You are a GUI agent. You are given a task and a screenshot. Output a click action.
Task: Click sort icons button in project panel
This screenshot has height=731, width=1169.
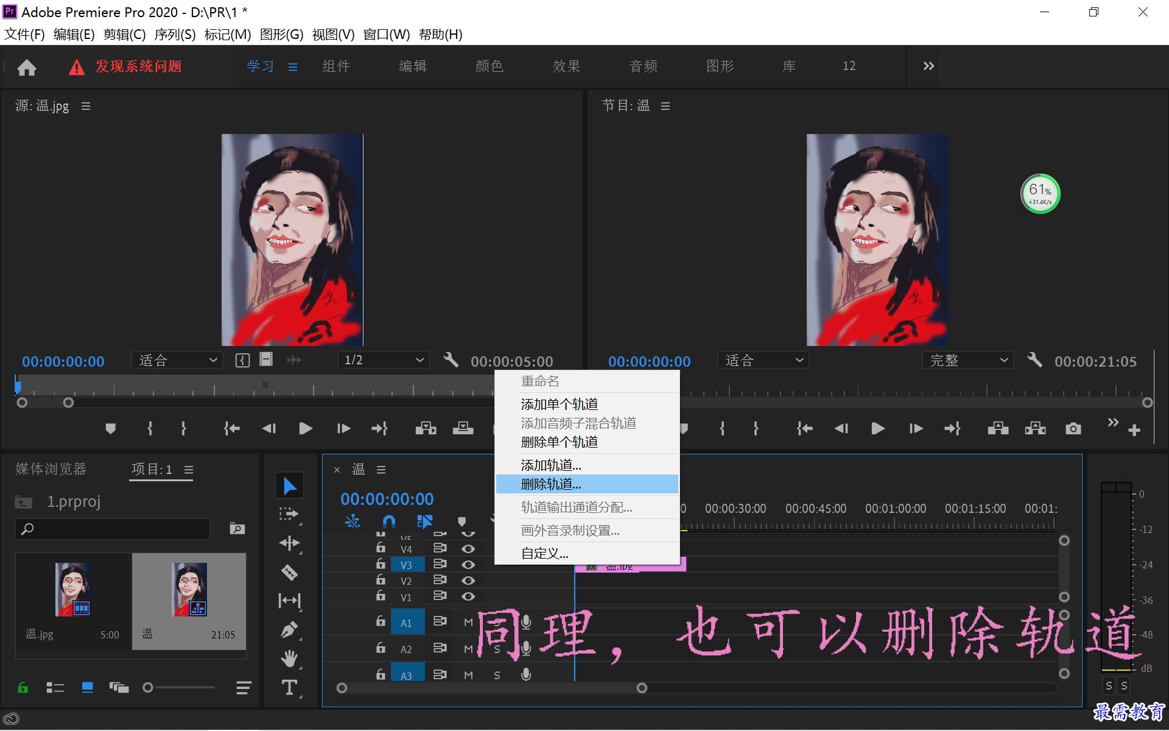pyautogui.click(x=244, y=688)
